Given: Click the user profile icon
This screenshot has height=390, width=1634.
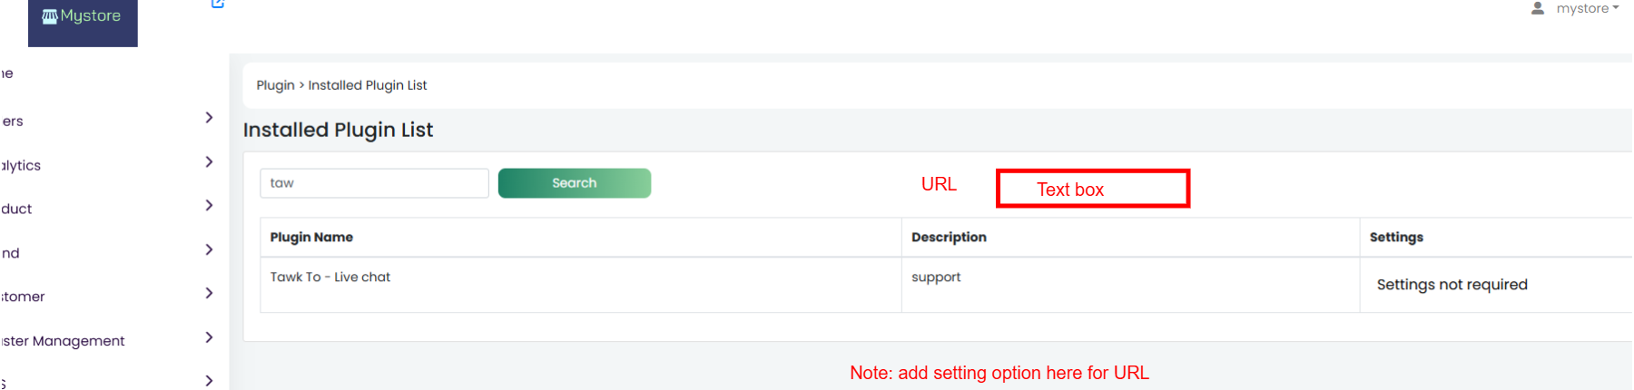Looking at the screenshot, I should pyautogui.click(x=1538, y=8).
